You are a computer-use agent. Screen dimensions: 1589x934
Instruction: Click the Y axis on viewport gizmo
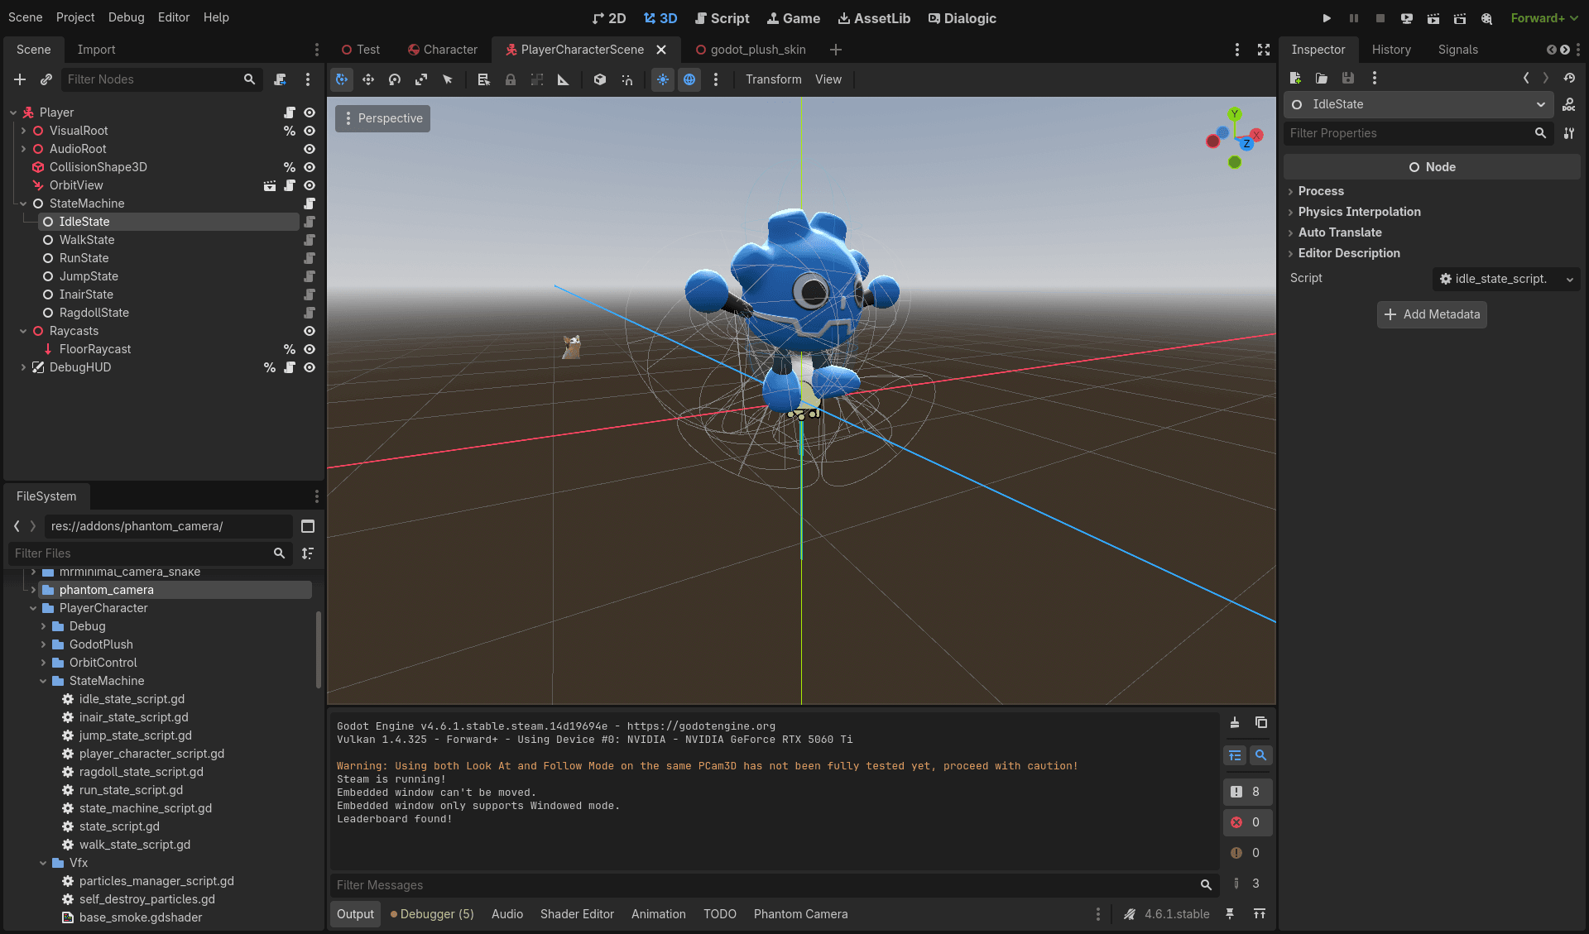click(1235, 114)
